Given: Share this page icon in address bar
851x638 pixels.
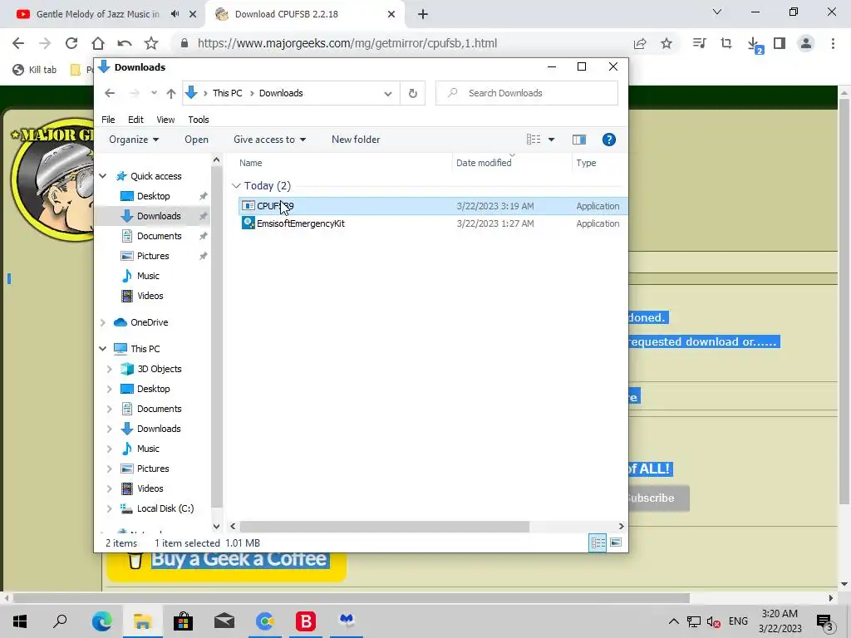Looking at the screenshot, I should (x=640, y=43).
